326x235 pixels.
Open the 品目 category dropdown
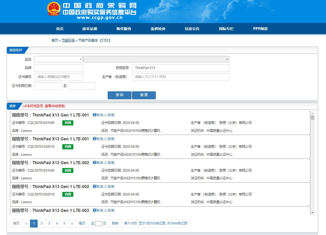click(59, 59)
